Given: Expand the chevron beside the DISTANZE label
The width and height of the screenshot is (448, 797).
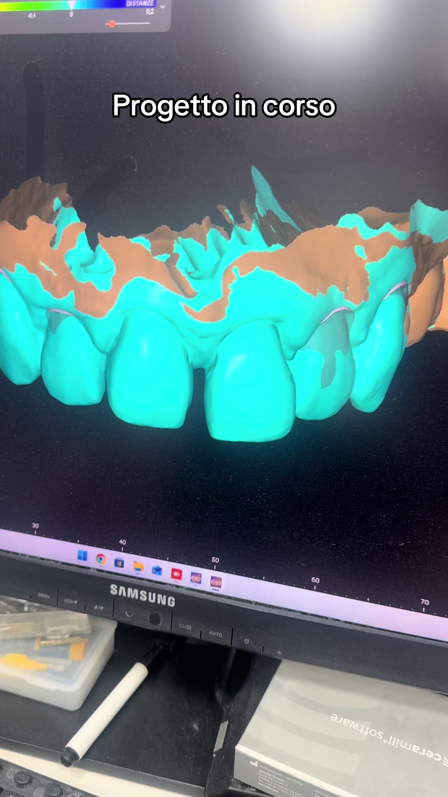Looking at the screenshot, I should [163, 7].
